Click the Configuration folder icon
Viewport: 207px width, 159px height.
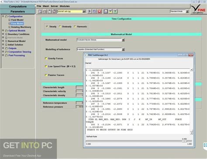tap(7, 17)
